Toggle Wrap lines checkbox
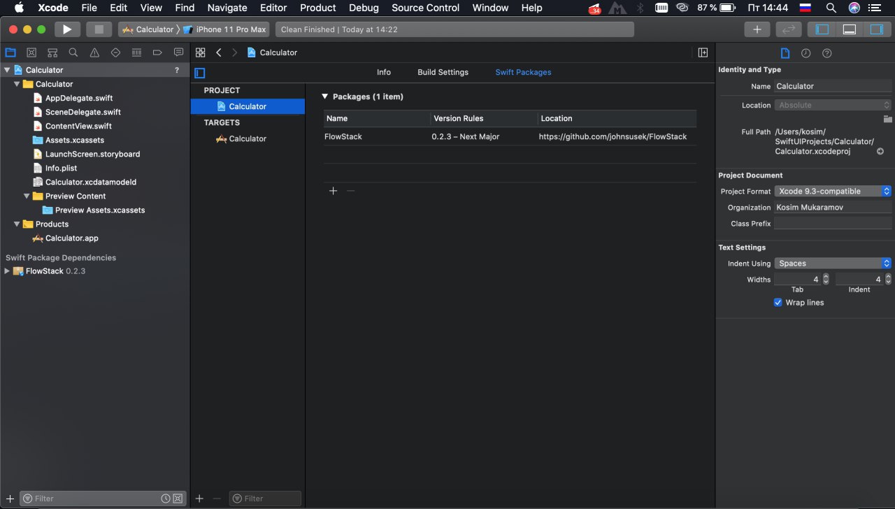The image size is (895, 509). (778, 303)
